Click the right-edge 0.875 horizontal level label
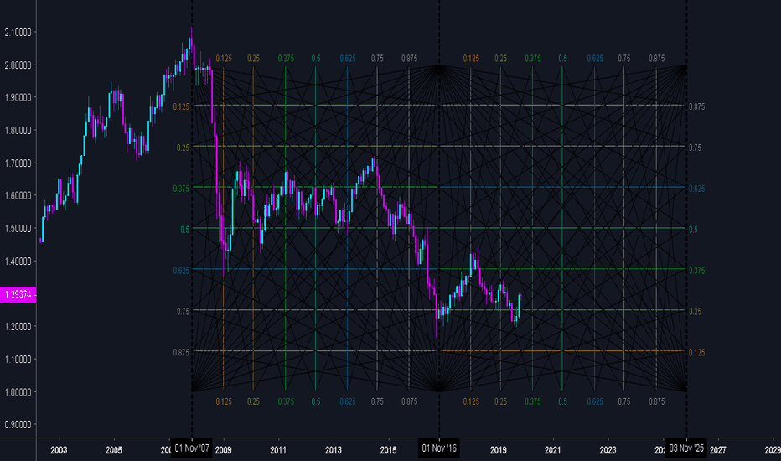The width and height of the screenshot is (781, 461). 696,107
